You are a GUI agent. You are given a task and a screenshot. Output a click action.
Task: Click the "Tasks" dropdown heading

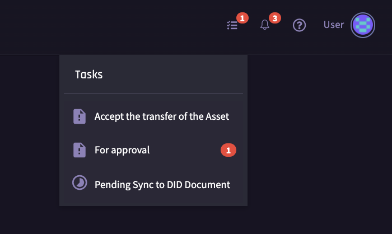[88, 74]
